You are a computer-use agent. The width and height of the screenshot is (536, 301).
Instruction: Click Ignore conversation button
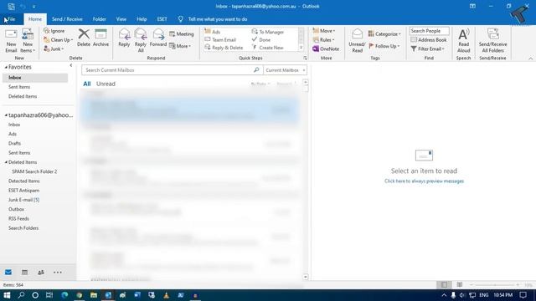[x=54, y=31]
